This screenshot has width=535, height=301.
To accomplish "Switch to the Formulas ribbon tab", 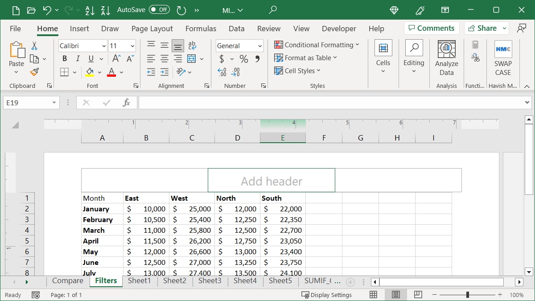I will tap(201, 28).
